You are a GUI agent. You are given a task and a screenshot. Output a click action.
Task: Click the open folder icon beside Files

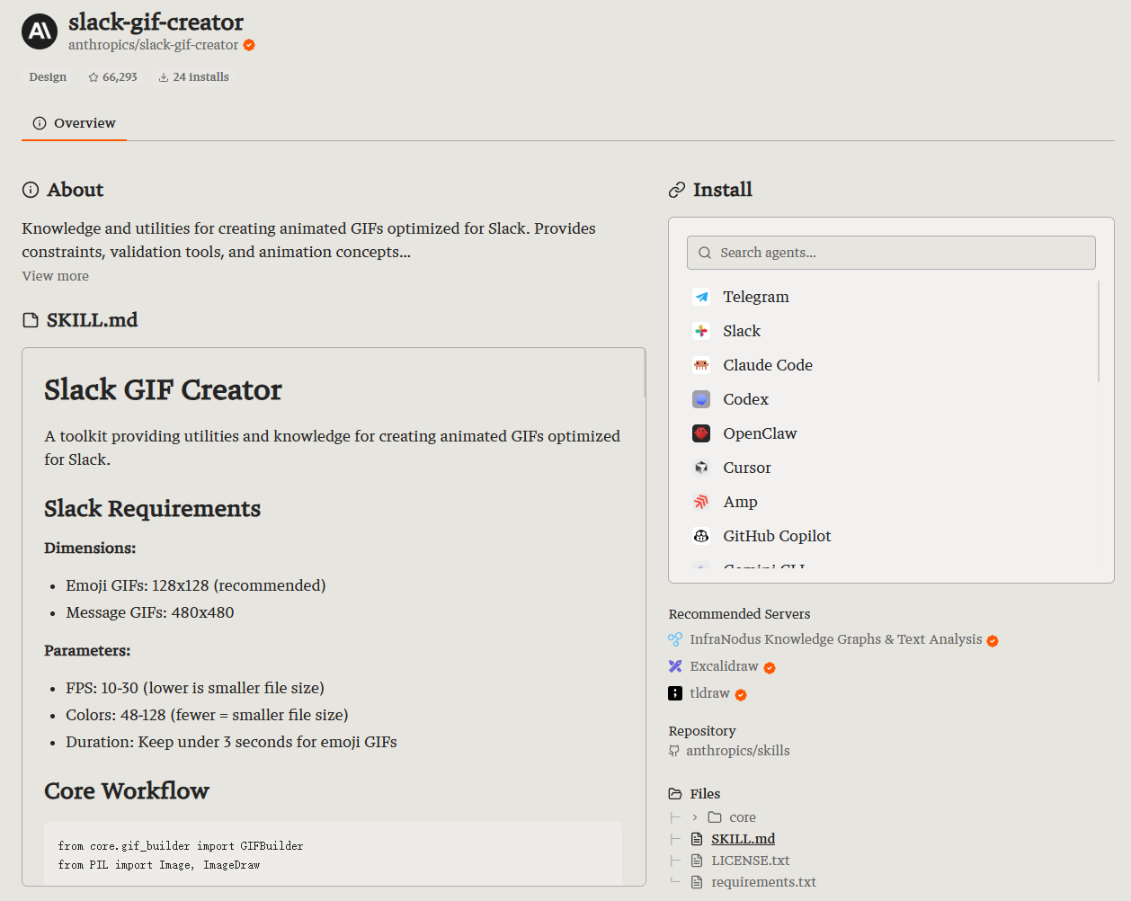coord(675,794)
